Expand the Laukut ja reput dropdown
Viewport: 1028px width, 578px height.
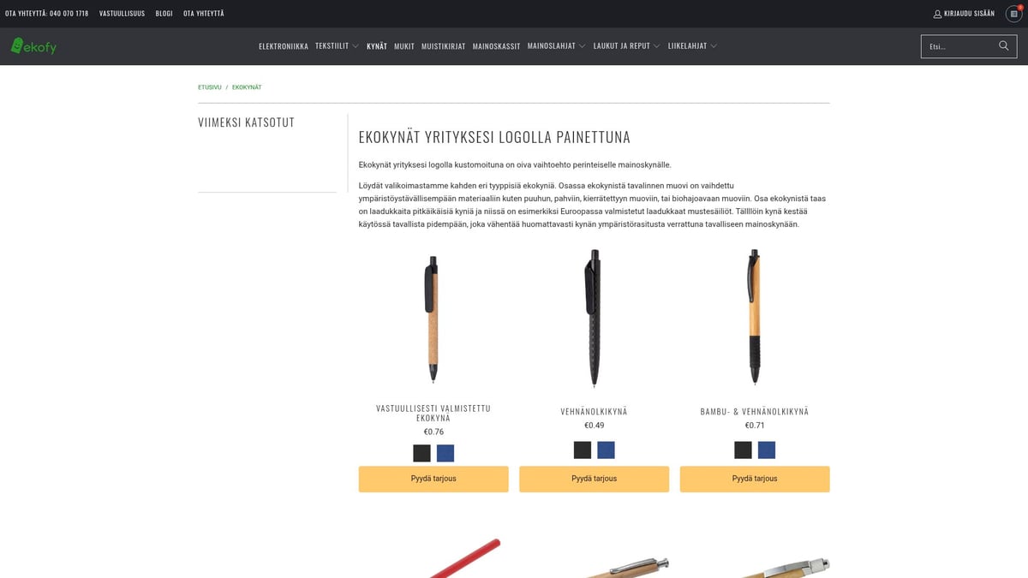(x=626, y=46)
